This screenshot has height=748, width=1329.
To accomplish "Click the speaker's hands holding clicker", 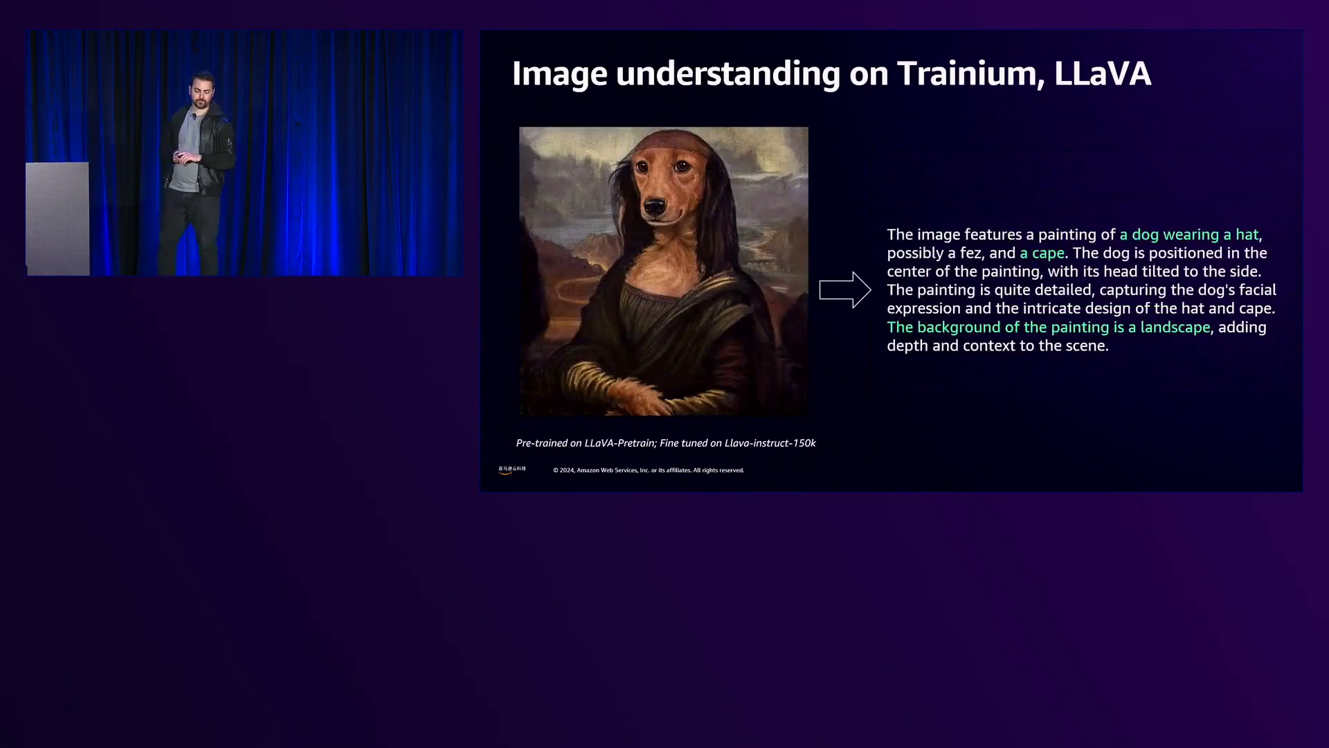I will pos(186,157).
